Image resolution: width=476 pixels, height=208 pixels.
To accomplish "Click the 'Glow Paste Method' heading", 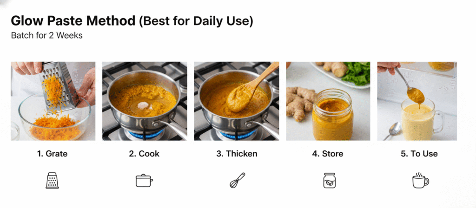I will pos(73,21).
